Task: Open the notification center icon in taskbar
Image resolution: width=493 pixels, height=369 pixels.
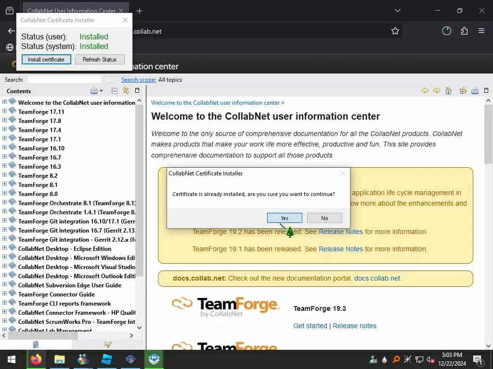Action: (x=478, y=360)
